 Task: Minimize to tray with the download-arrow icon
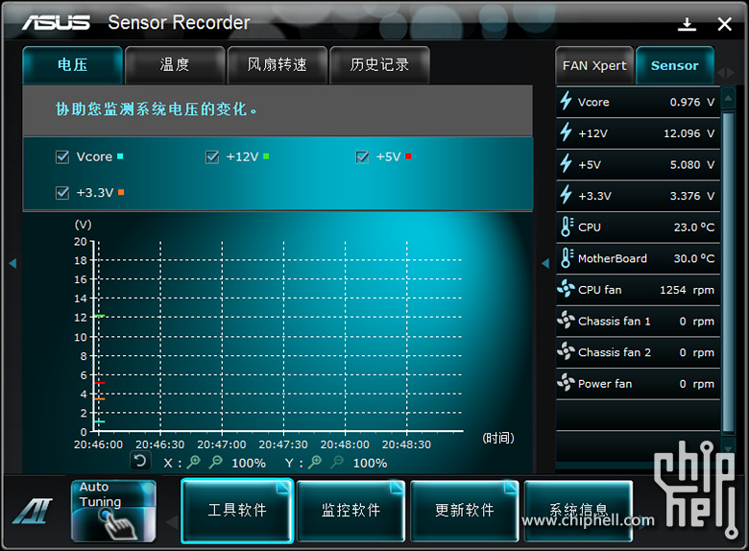tap(687, 24)
